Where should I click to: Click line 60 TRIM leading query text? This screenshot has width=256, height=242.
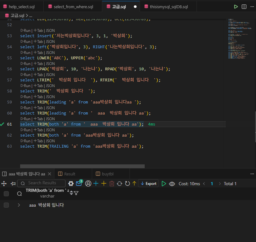[85, 113]
